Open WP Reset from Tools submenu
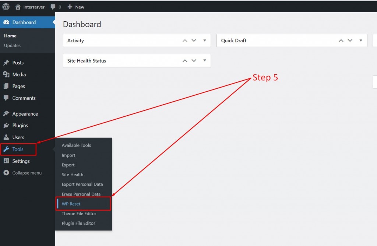377x246 pixels. pyautogui.click(x=71, y=204)
